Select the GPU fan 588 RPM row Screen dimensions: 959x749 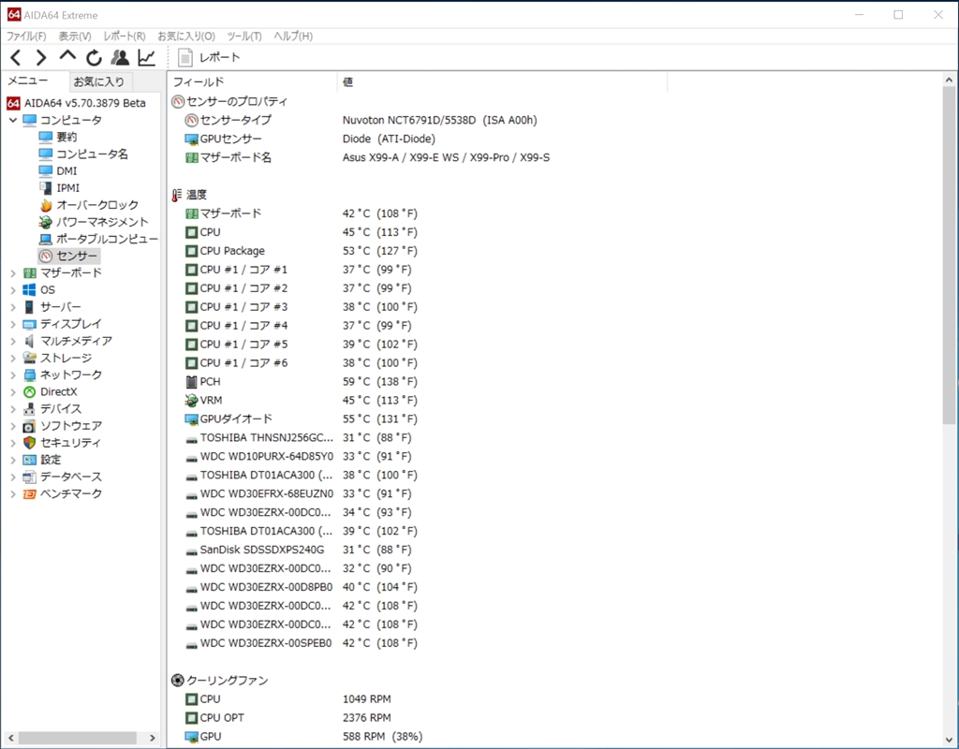[303, 737]
